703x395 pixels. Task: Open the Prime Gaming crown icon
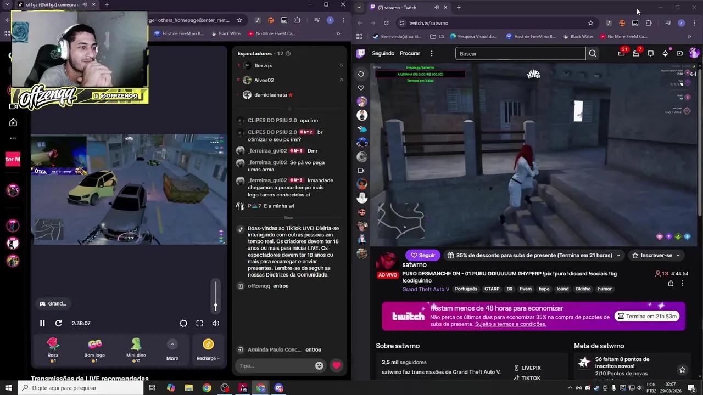click(x=665, y=53)
